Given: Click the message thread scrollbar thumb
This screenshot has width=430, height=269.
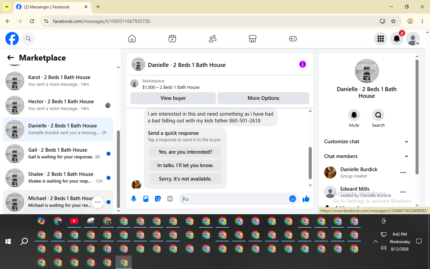Looking at the screenshot, I should point(310,163).
